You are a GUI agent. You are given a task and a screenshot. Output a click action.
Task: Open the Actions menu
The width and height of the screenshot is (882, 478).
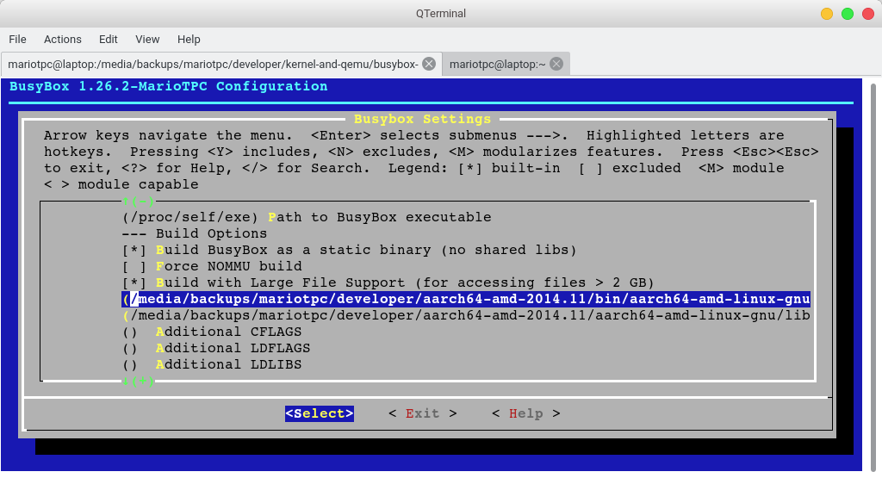tap(62, 40)
